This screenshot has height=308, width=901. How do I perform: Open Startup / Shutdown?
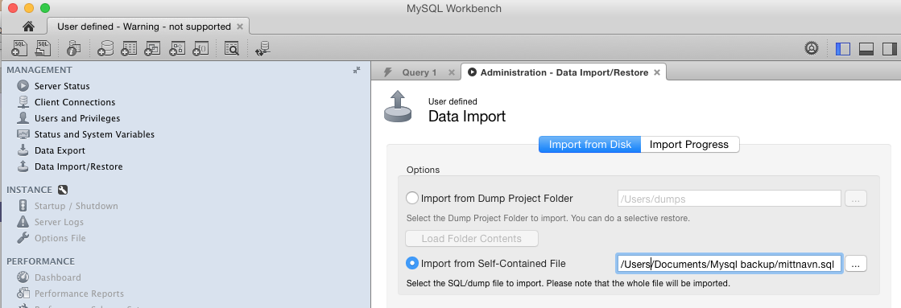76,206
